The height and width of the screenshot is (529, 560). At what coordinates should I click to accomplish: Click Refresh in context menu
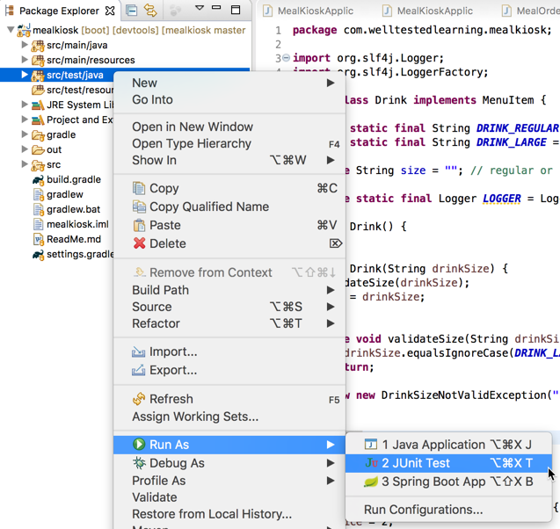tap(229, 399)
